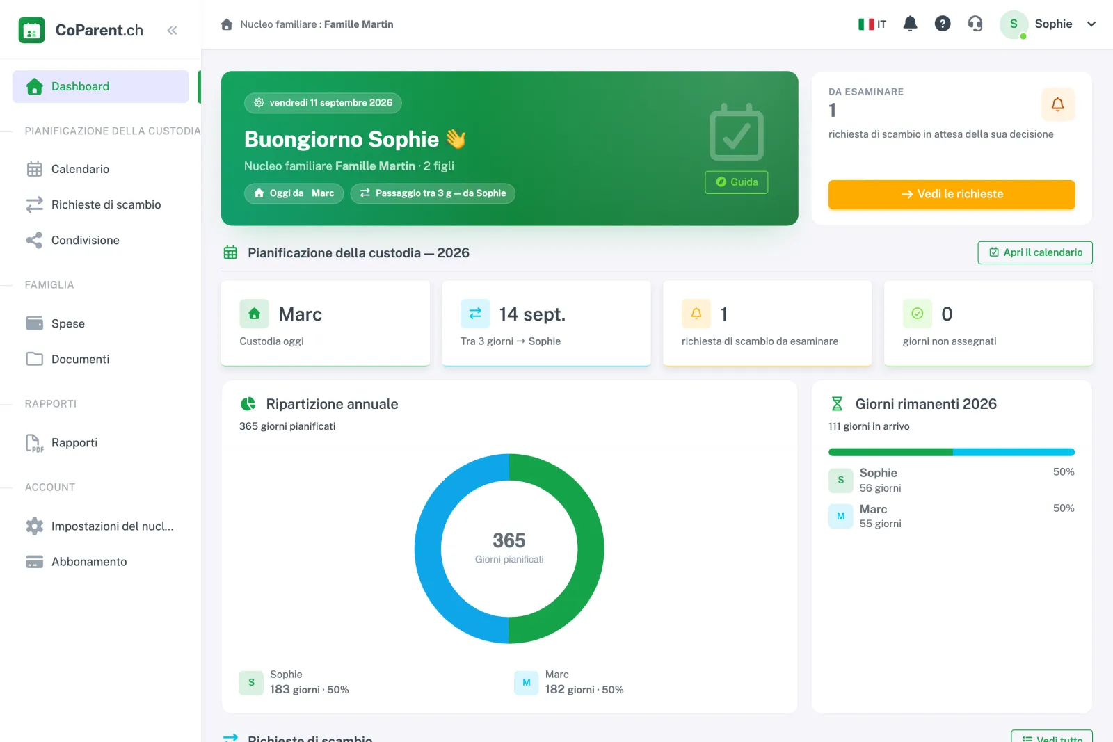Open help question mark icon
The height and width of the screenshot is (742, 1113).
click(943, 24)
